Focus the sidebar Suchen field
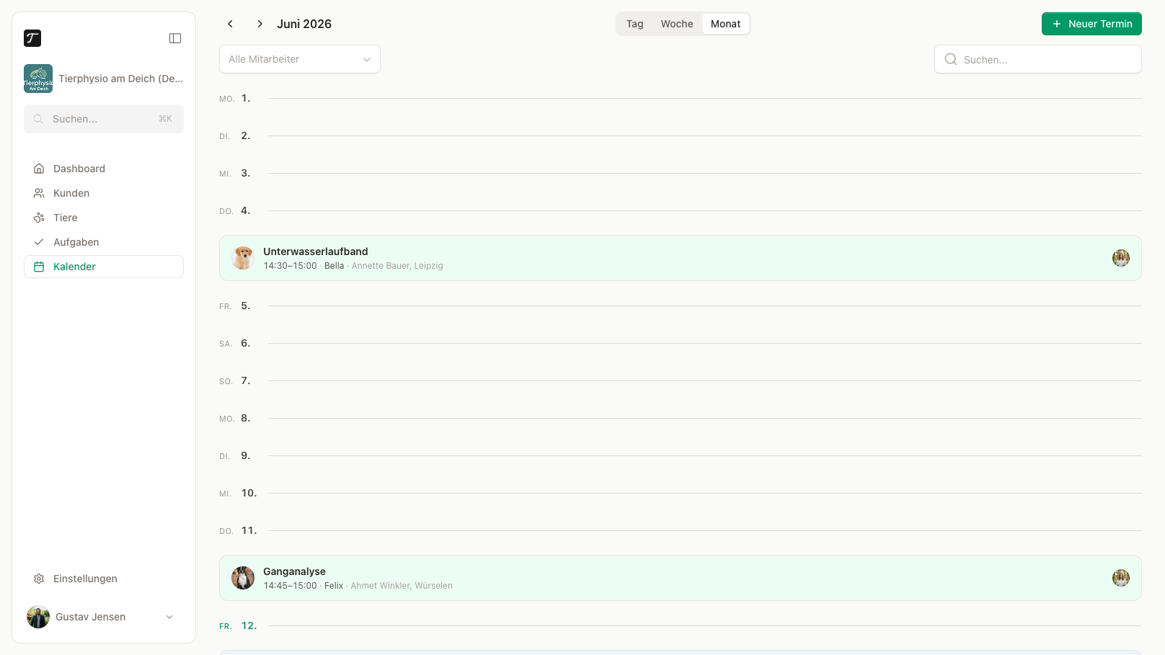Image resolution: width=1165 pixels, height=655 pixels. (x=104, y=119)
